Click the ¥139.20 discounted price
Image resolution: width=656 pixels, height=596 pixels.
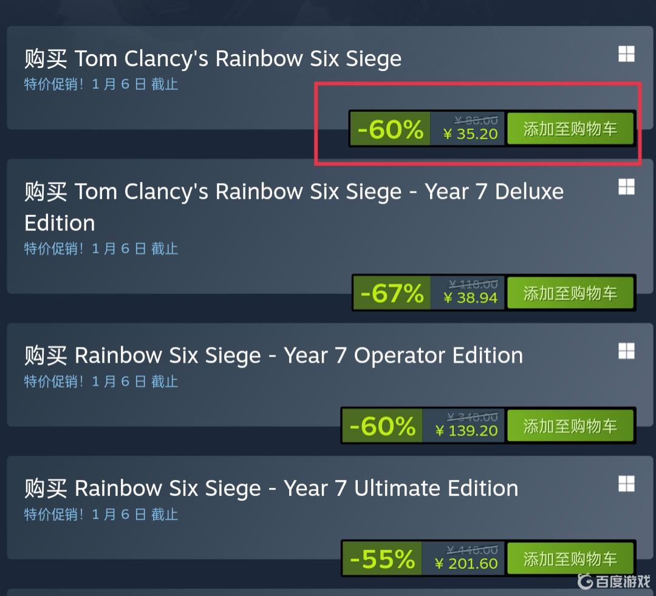[x=466, y=431]
